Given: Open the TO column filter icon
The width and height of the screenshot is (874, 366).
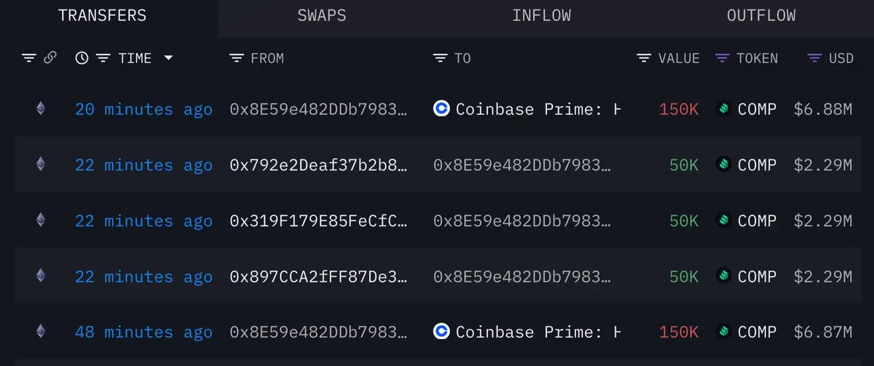Looking at the screenshot, I should [x=441, y=58].
